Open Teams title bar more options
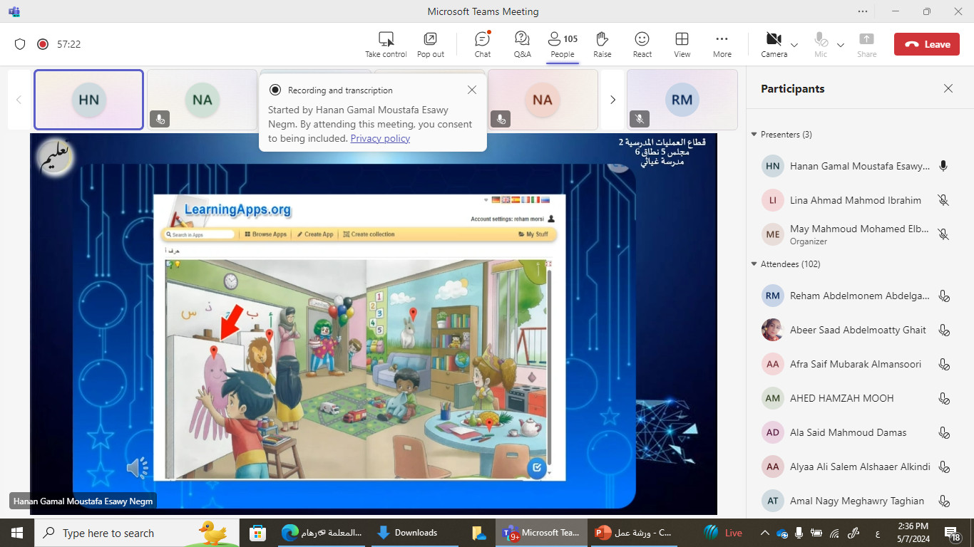Image resolution: width=974 pixels, height=547 pixels. click(863, 11)
